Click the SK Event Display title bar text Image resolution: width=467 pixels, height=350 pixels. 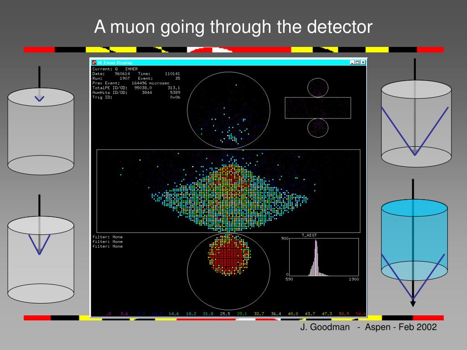click(x=114, y=62)
